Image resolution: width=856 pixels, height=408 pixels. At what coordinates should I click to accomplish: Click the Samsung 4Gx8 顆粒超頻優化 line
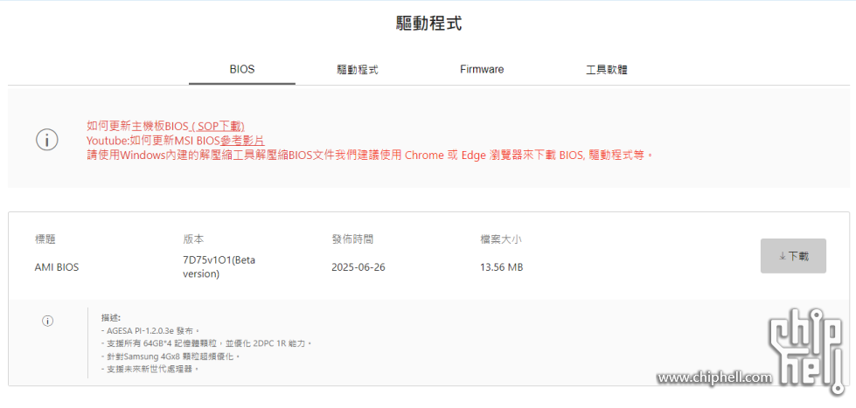pos(171,356)
